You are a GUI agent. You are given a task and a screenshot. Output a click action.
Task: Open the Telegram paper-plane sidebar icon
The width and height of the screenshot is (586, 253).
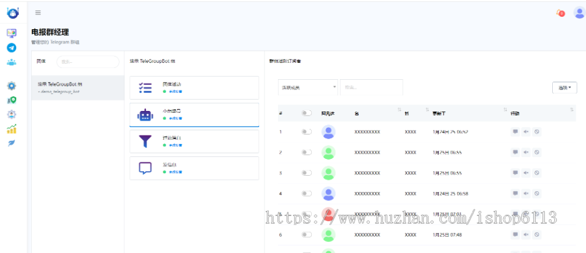(x=12, y=48)
